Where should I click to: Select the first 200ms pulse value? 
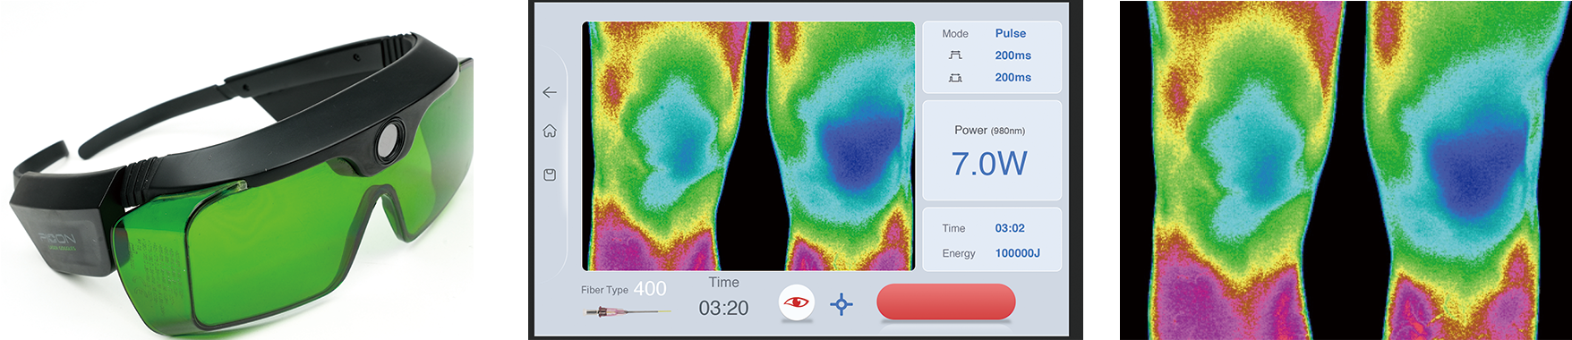point(1012,55)
